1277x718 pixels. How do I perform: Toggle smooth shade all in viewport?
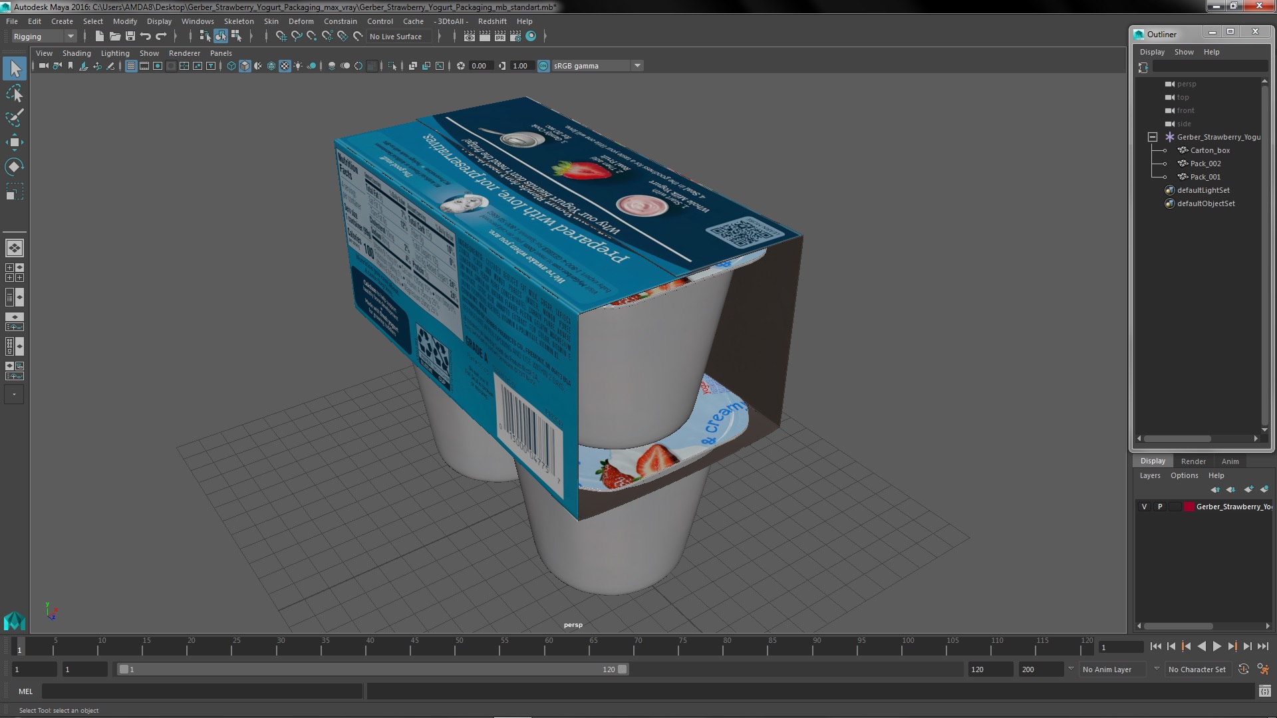[245, 66]
